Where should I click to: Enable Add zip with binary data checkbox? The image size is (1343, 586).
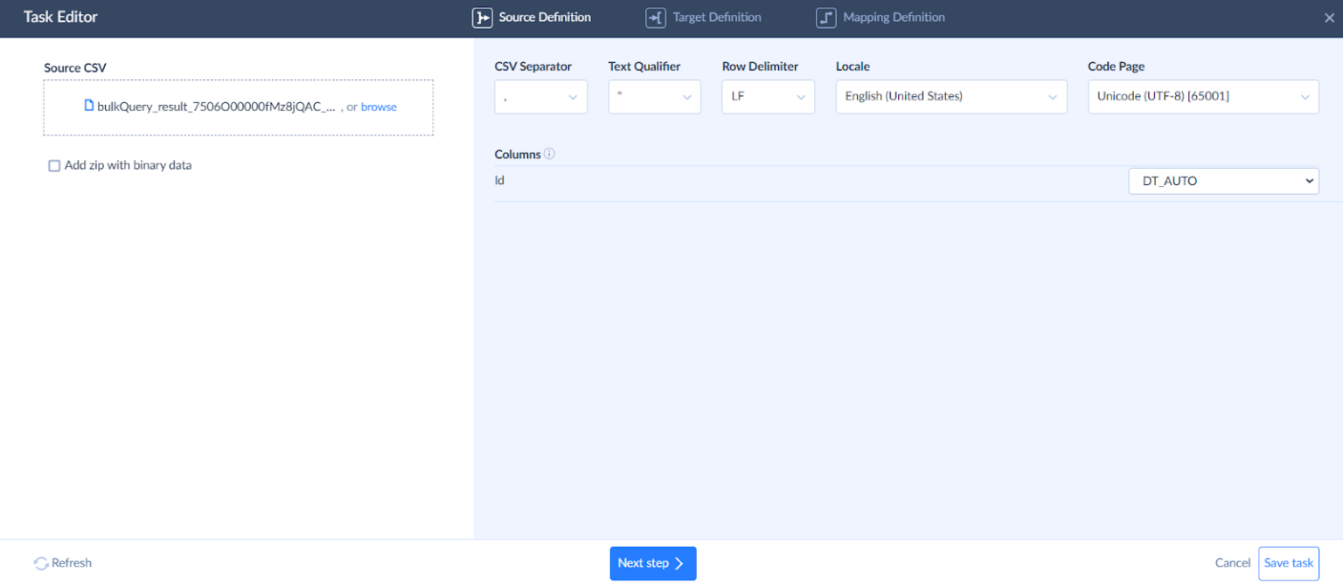(x=54, y=166)
